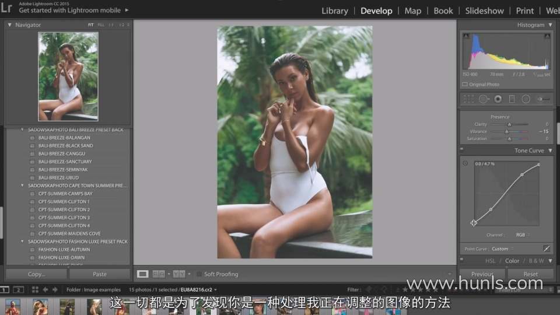Enable Soft Proofing checkbox
The image size is (560, 315).
point(199,274)
